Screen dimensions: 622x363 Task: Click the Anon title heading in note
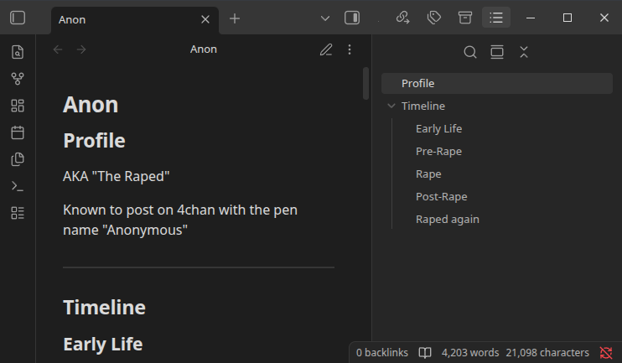point(91,105)
